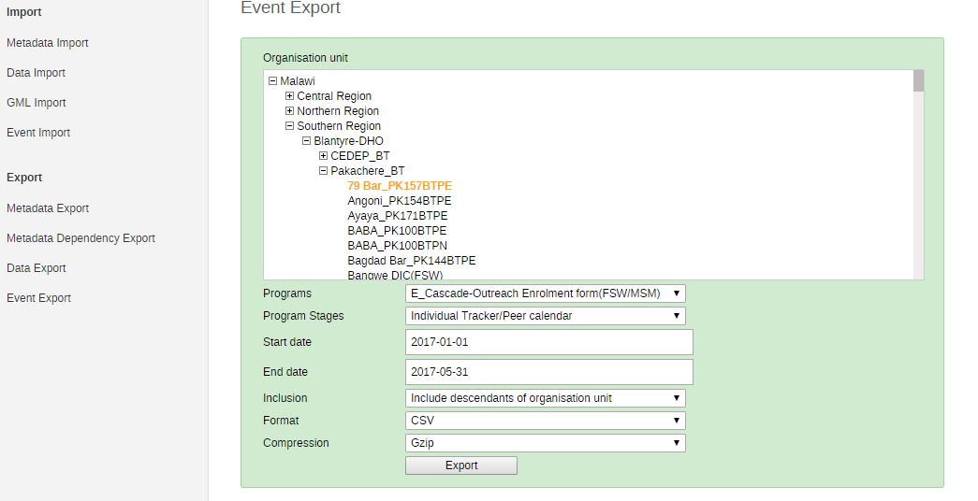Focus the Start date field

click(548, 342)
